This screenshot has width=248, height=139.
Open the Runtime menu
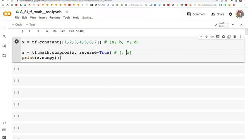coord(55,17)
